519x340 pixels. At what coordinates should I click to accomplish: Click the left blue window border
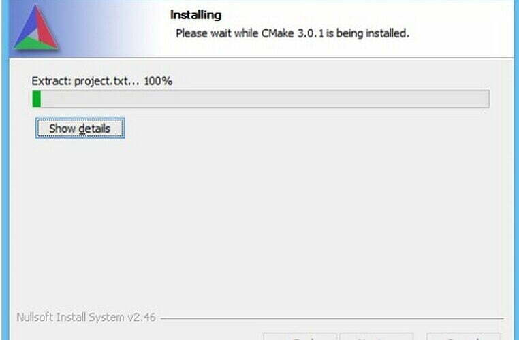tap(5, 170)
